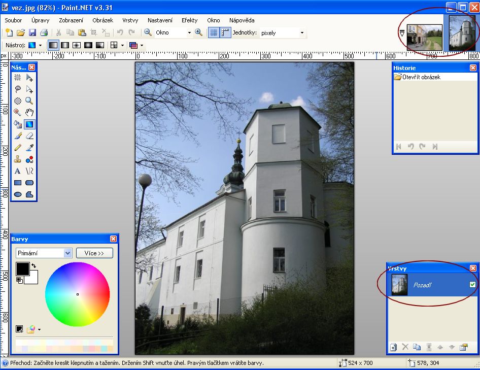This screenshot has width=480, height=370.
Task: Switch to the street photo thumbnail
Action: [x=425, y=38]
